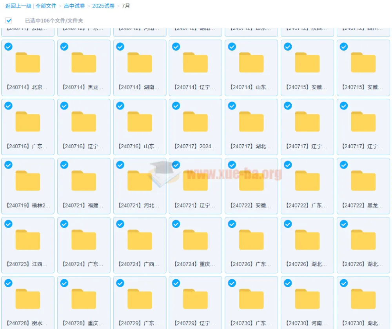Viewport: 392px width, 329px height.
Task: Open the 【240724】广西 folder icon
Action: pos(140,240)
